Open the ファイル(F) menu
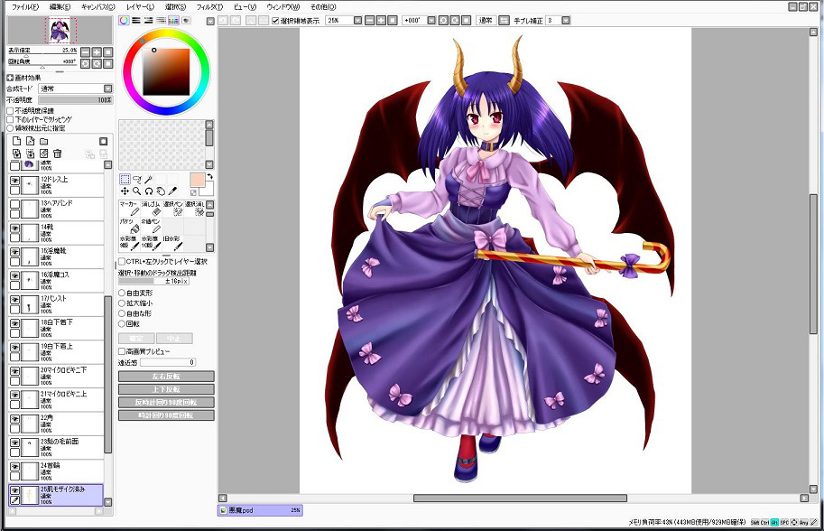 coord(25,6)
